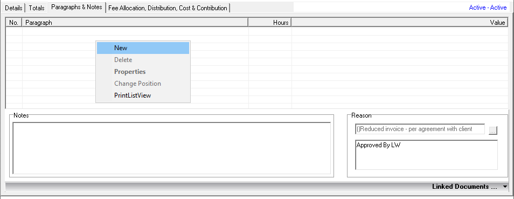514x199 pixels.
Task: Click the Reduced invoice reason field
Action: click(x=420, y=129)
